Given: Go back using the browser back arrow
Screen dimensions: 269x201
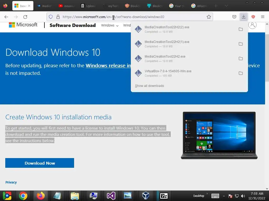Looking at the screenshot, I should click(x=6, y=17).
